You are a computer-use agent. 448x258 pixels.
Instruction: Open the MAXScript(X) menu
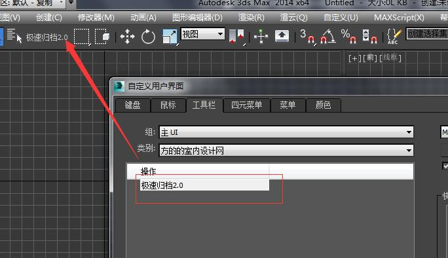point(399,18)
